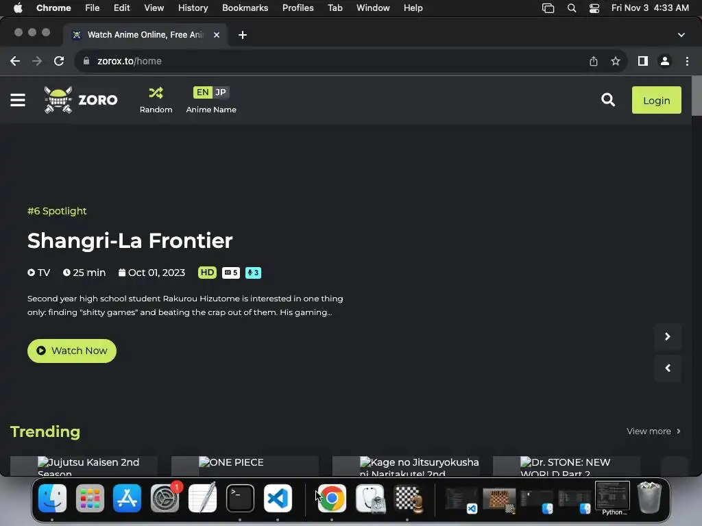Switch anime names to JP
Viewport: 702px width, 526px height.
[x=220, y=92]
